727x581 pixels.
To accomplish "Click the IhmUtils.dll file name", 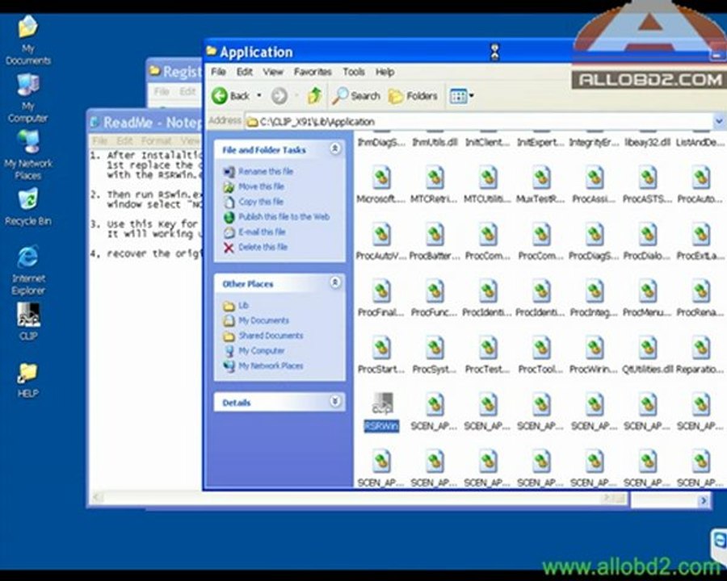I will [x=435, y=142].
